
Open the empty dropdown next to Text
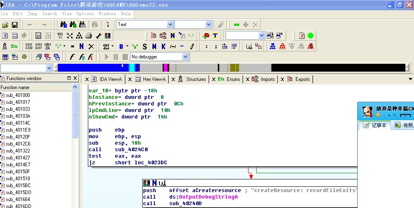coord(208,25)
